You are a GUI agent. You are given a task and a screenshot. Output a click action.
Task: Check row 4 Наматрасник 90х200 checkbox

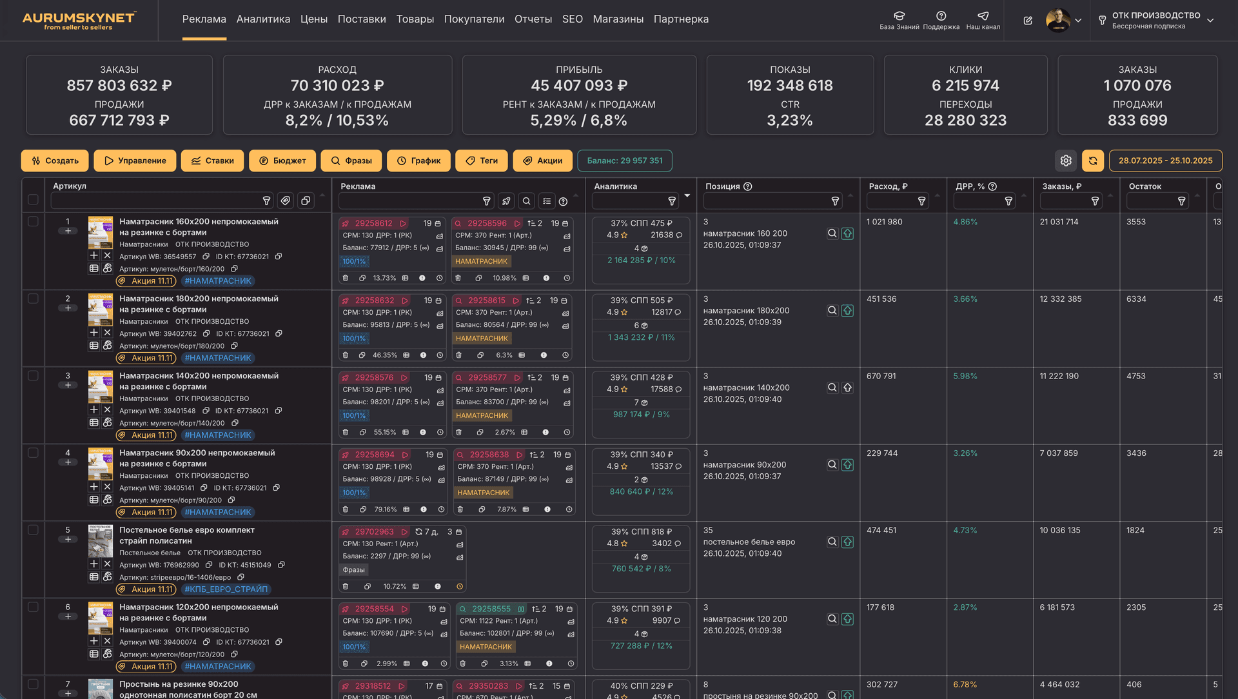pyautogui.click(x=33, y=453)
